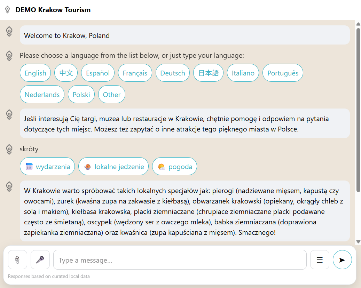Select Polski as the language
This screenshot has width=361, height=288.
click(x=81, y=95)
